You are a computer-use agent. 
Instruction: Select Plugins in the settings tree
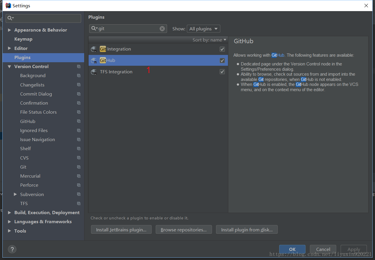(x=43, y=58)
